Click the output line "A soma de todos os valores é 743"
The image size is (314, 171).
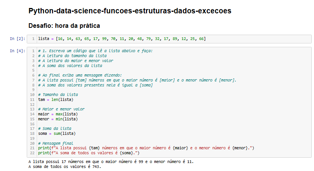click(65, 167)
